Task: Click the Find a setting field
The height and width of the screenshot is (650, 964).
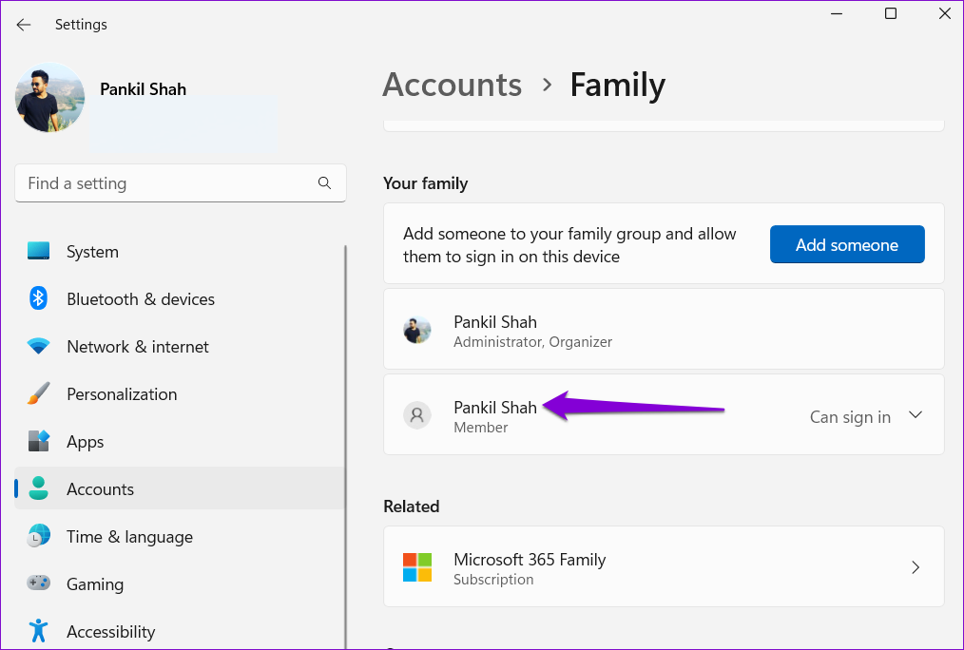Action: point(166,183)
